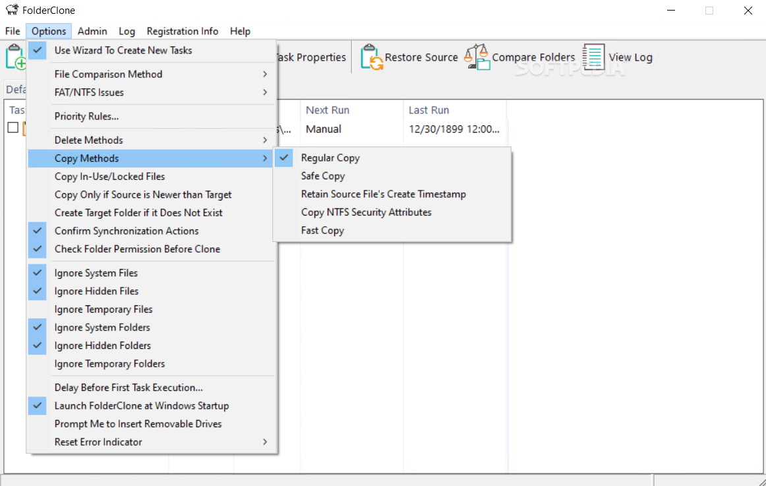The image size is (766, 486).
Task: Click the View Log document icon
Action: (x=593, y=57)
